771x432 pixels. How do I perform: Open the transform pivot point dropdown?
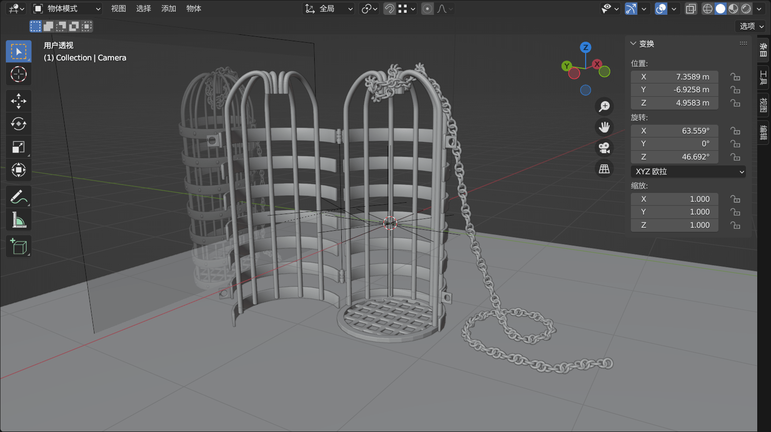click(x=369, y=8)
